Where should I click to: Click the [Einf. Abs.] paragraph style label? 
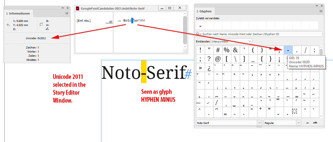pyautogui.click(x=84, y=21)
